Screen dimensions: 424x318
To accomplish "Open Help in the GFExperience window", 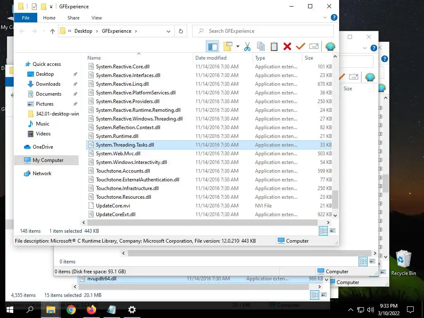I will 334,17.
